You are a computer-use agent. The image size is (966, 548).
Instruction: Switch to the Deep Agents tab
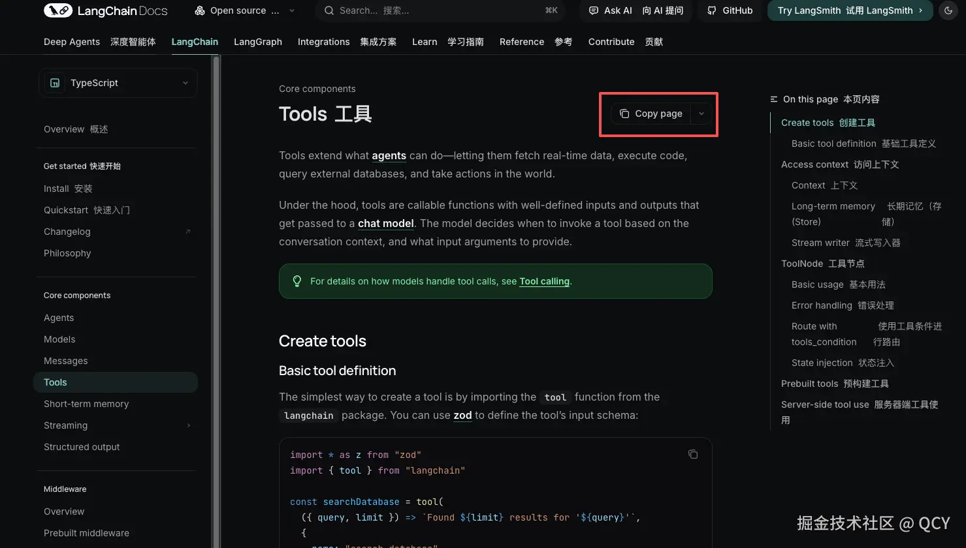tap(100, 42)
